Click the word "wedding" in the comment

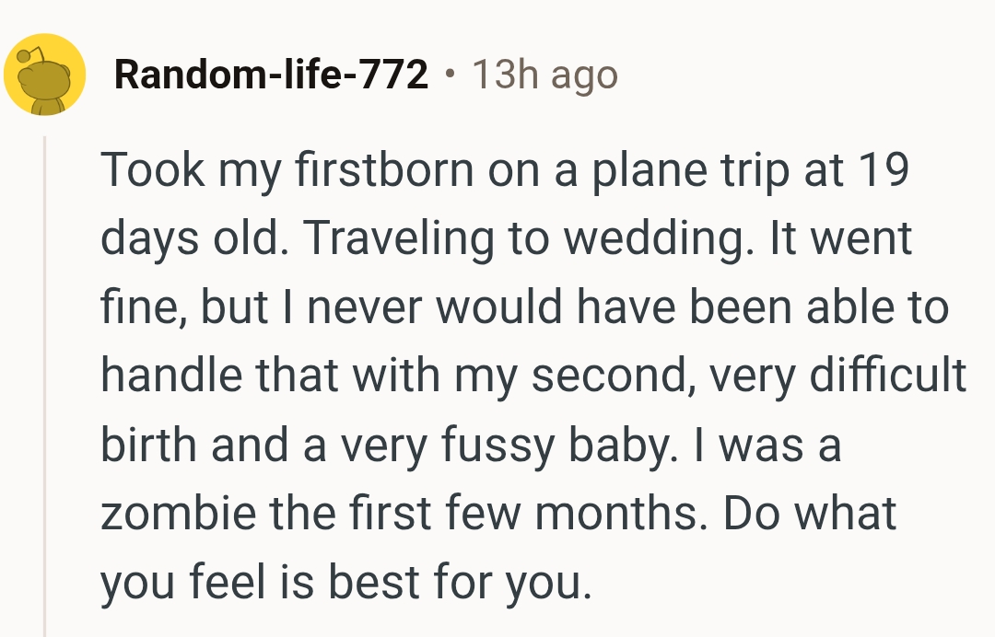tap(628, 238)
